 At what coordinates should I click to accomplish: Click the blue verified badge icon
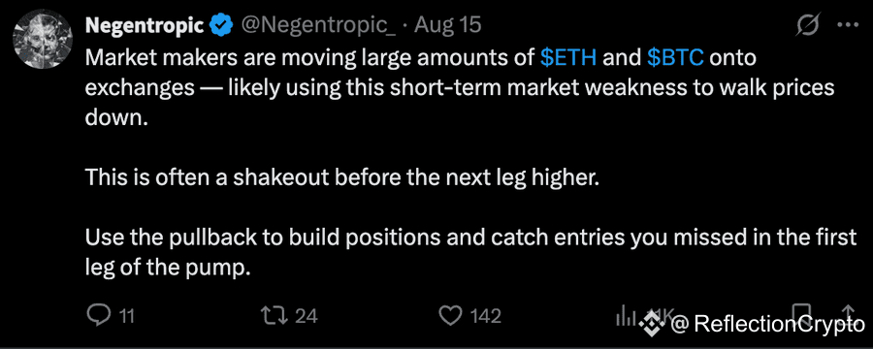click(x=221, y=25)
